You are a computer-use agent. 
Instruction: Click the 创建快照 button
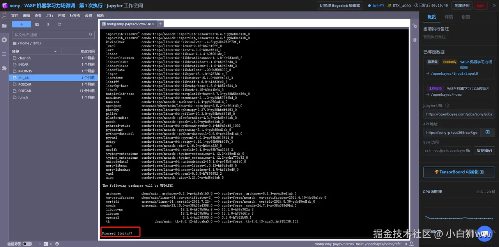pyautogui.click(x=462, y=5)
